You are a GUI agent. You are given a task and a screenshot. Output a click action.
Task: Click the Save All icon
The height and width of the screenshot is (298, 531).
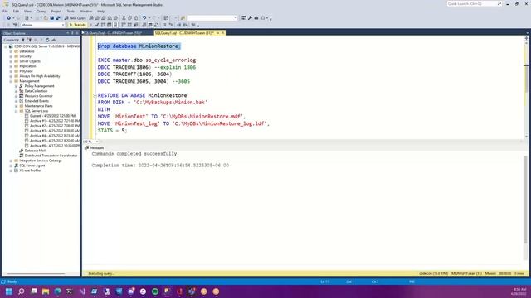[x=58, y=18]
